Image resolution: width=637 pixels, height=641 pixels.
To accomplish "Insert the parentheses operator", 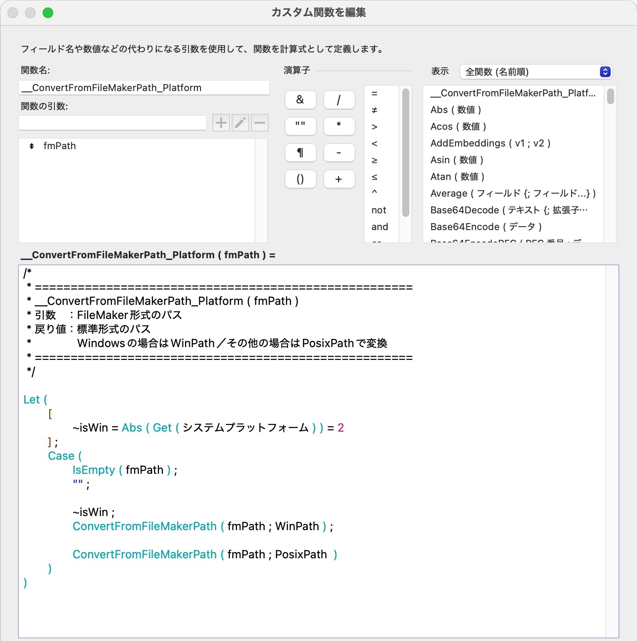I will point(300,179).
